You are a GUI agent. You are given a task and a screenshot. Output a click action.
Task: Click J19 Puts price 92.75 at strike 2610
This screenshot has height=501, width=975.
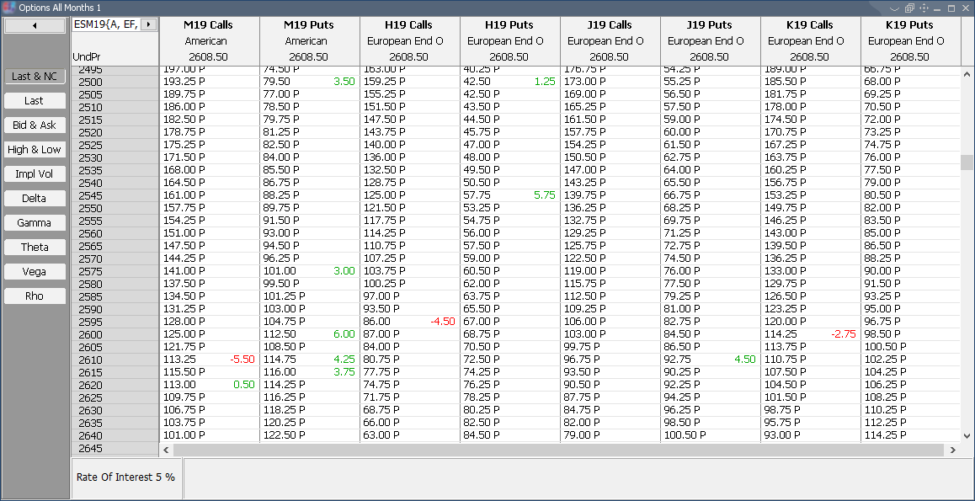pyautogui.click(x=677, y=360)
